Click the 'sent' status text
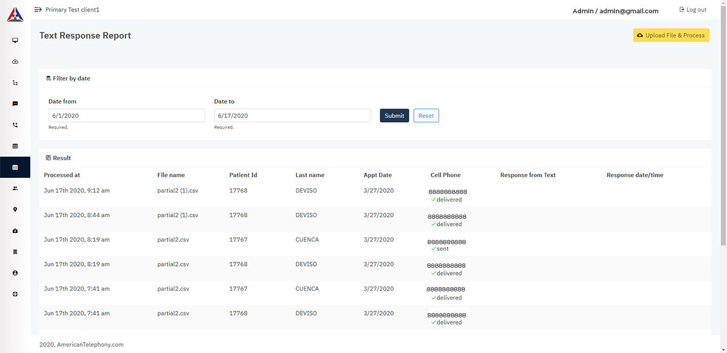The height and width of the screenshot is (353, 727). tap(443, 249)
